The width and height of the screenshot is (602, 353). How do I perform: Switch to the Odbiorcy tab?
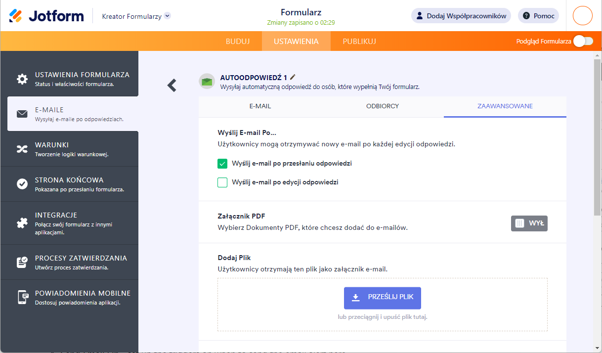383,106
